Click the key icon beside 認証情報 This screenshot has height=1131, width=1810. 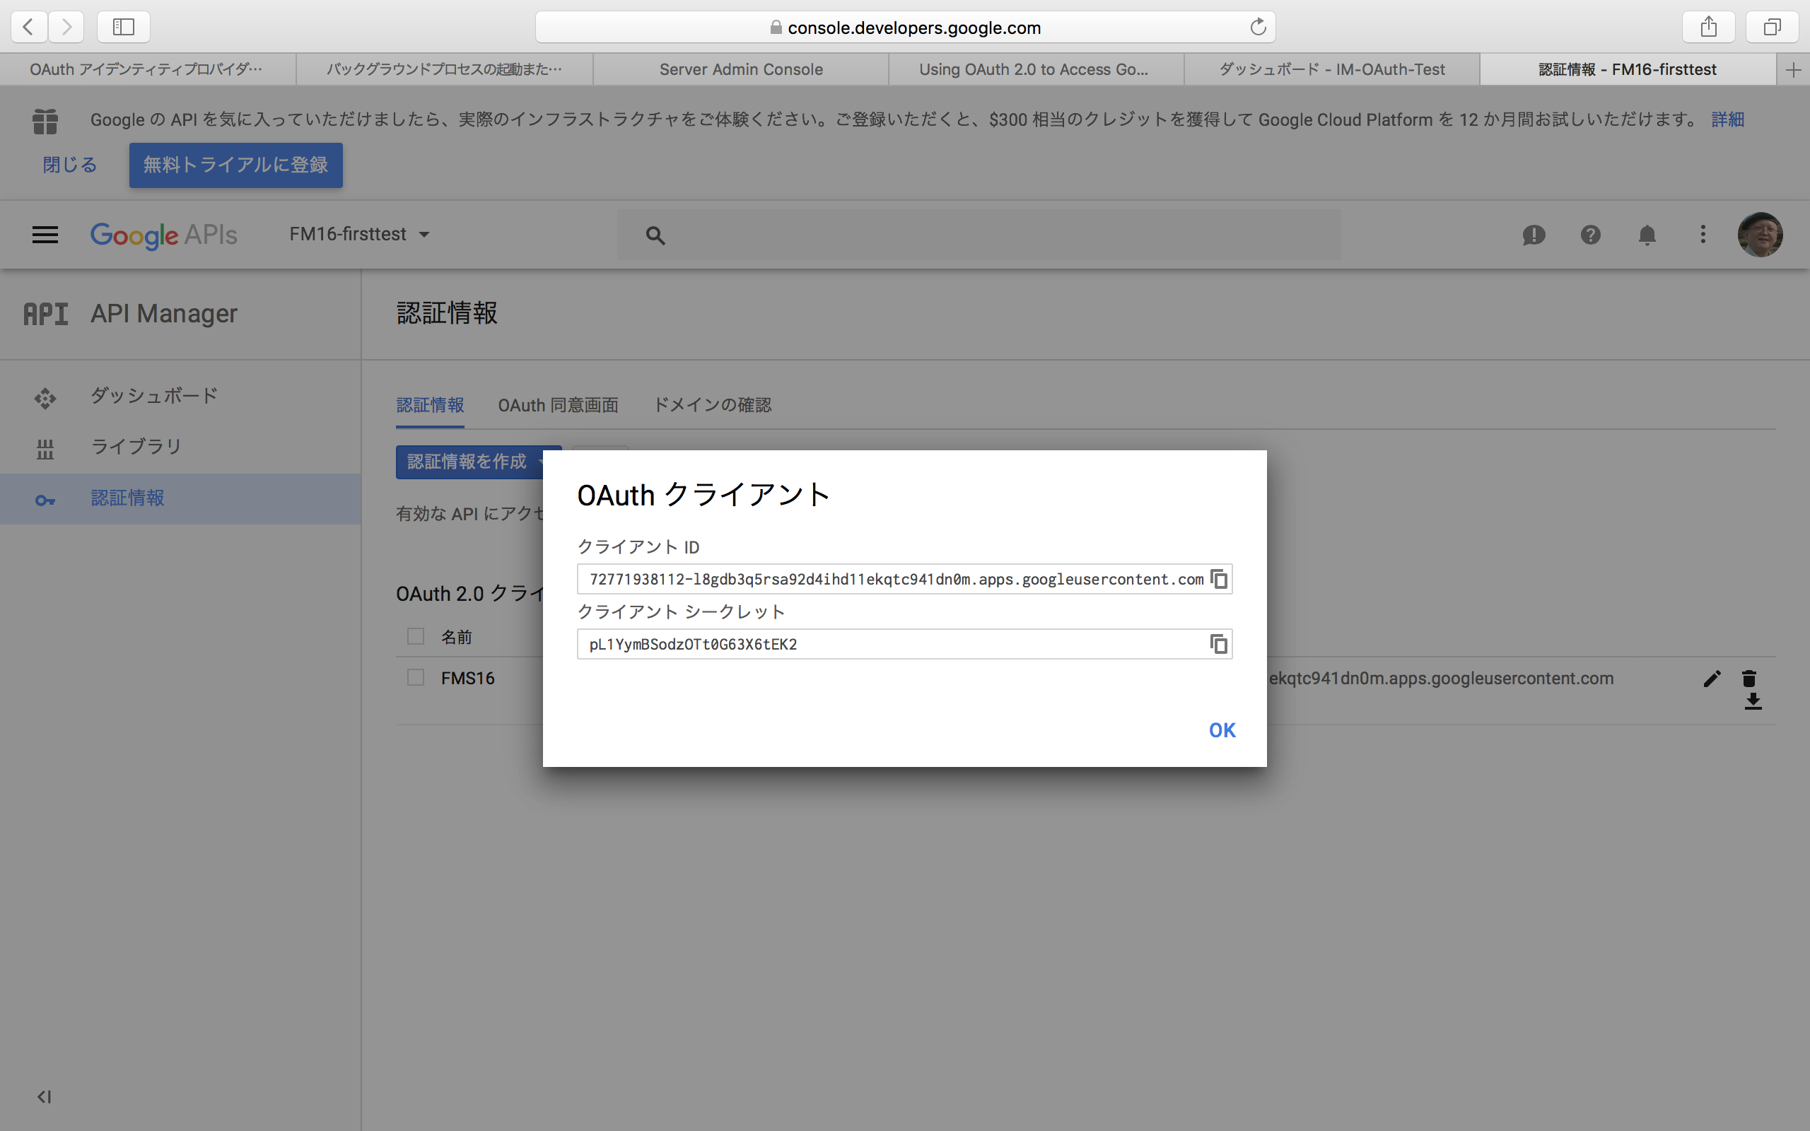(x=45, y=500)
